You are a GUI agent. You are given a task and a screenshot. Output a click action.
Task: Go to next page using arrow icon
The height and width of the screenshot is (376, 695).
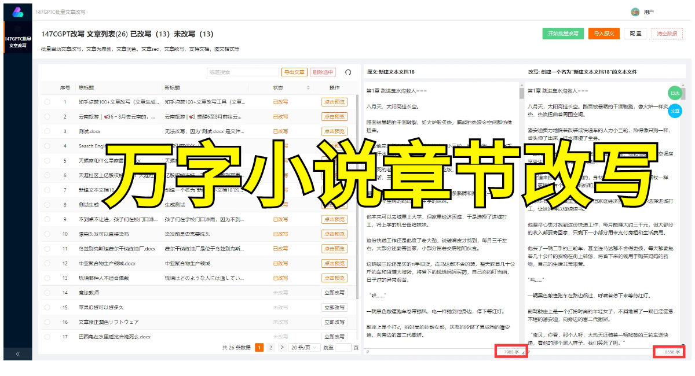tap(282, 348)
